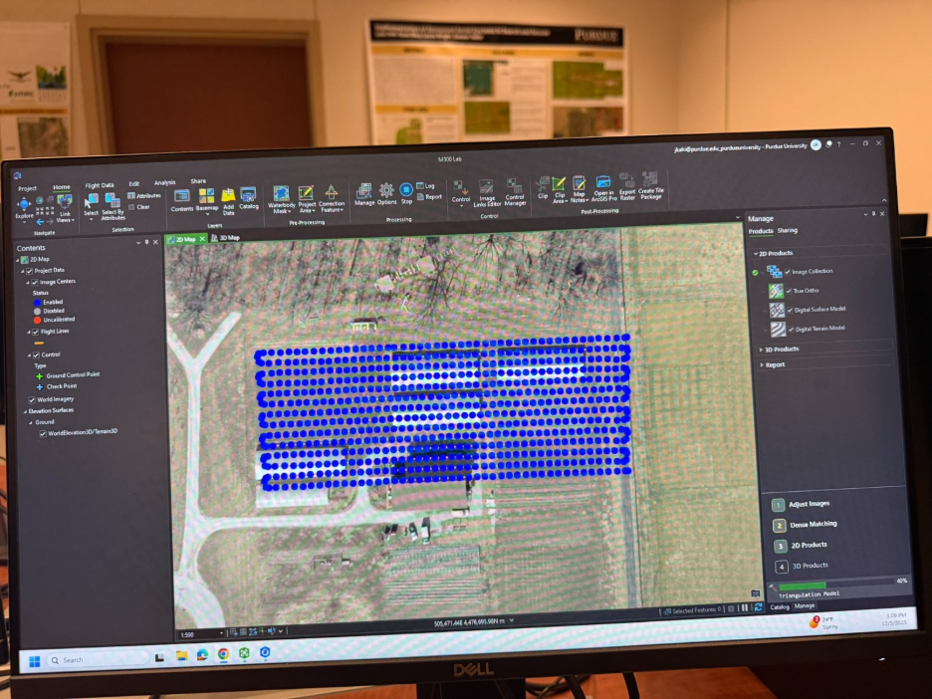932x699 pixels.
Task: Open Google Chrome from the taskbar
Action: pyautogui.click(x=223, y=654)
